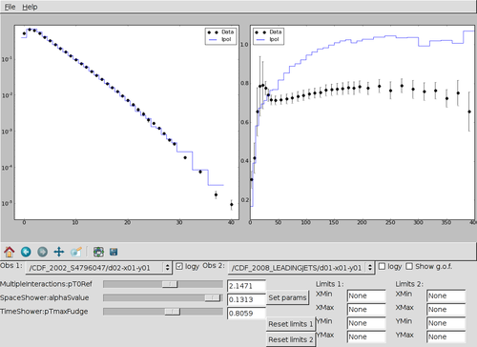477x347 pixels.
Task: Click the SpaceShower:alphaSvalue label
Action: (x=45, y=297)
